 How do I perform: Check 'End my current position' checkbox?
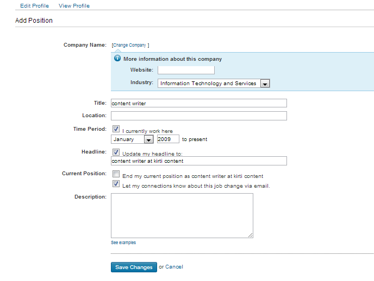[x=116, y=174]
